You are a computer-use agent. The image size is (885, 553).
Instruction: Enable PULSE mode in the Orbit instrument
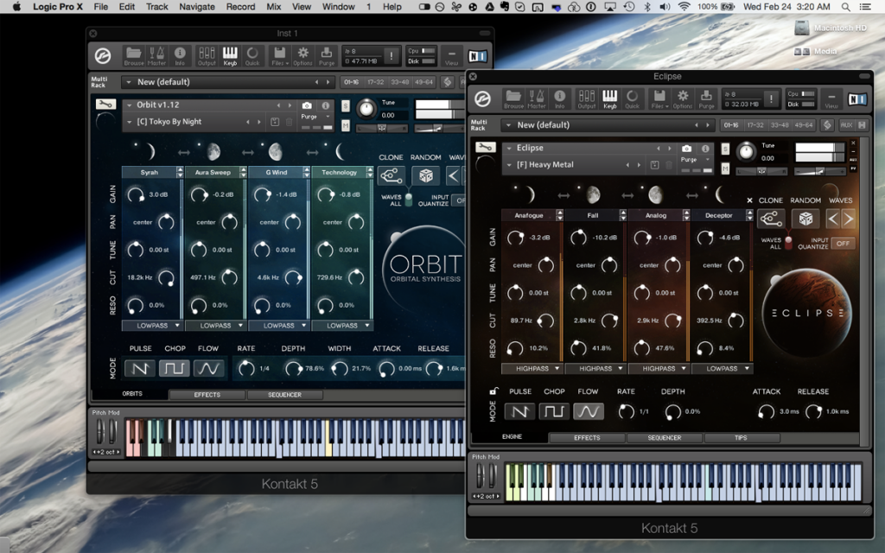tap(140, 369)
